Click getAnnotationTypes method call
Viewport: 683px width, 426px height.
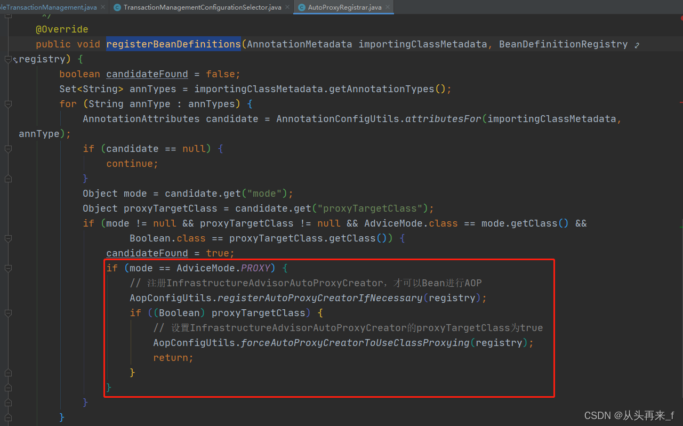tap(382, 89)
